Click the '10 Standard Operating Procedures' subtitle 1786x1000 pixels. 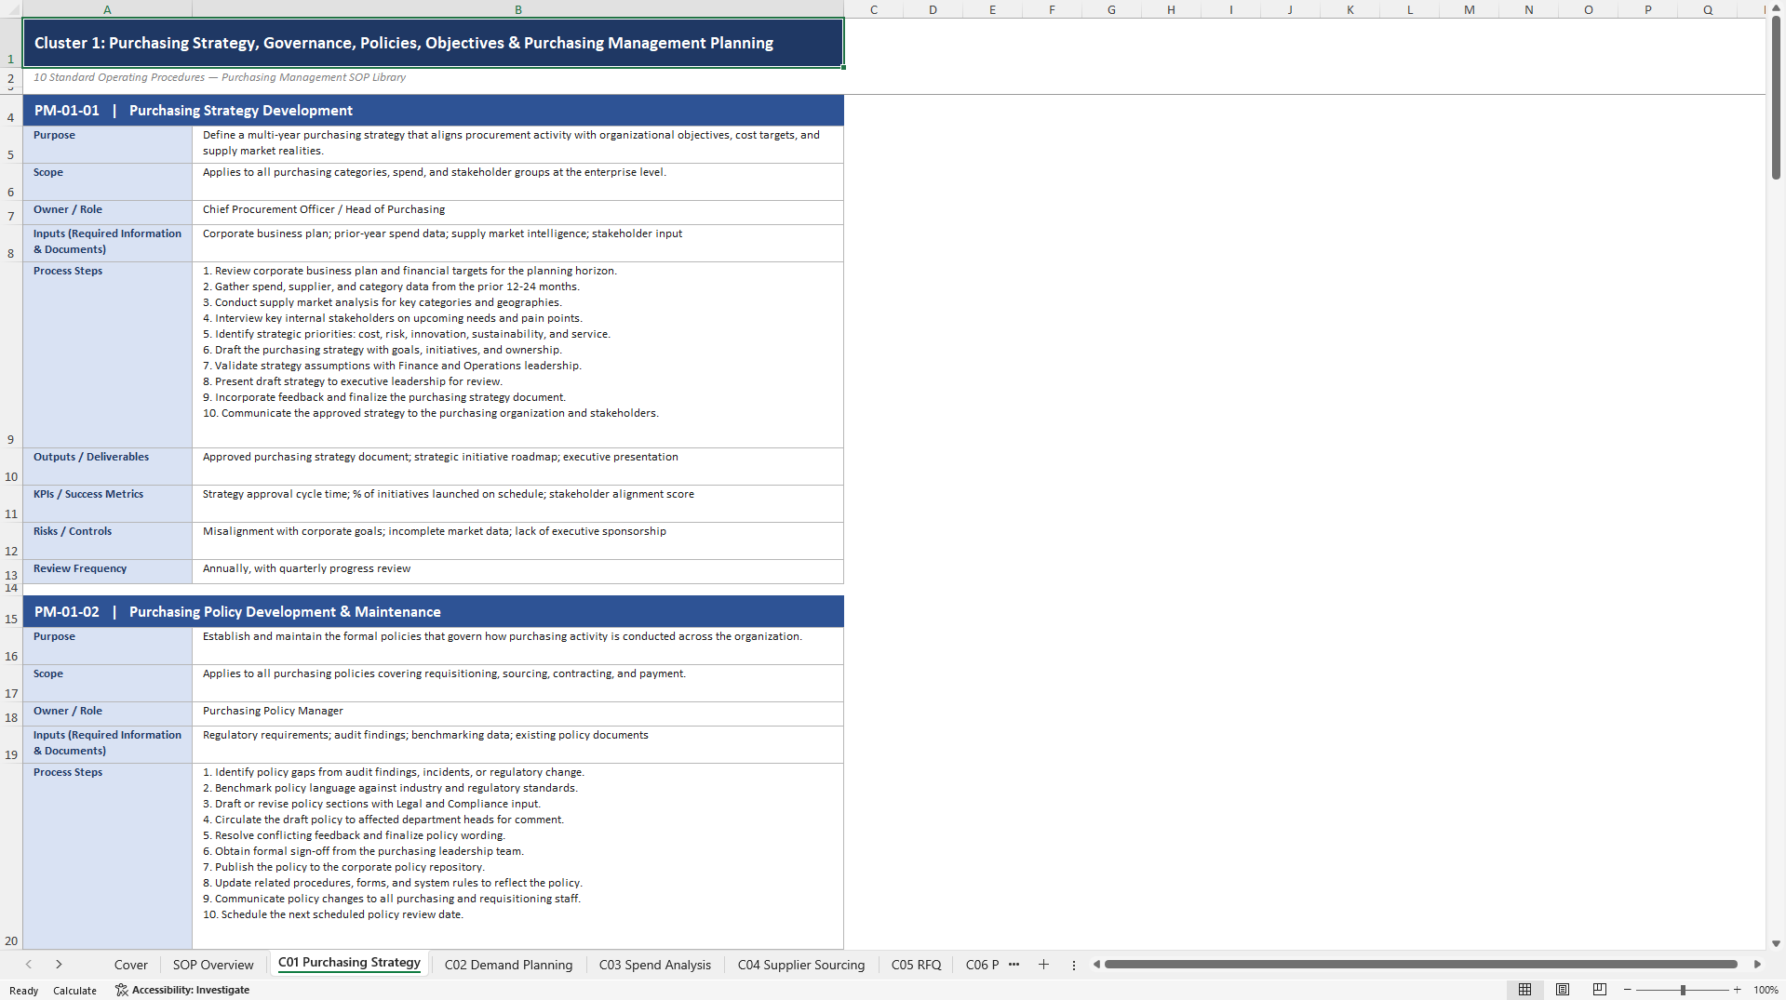click(x=220, y=77)
